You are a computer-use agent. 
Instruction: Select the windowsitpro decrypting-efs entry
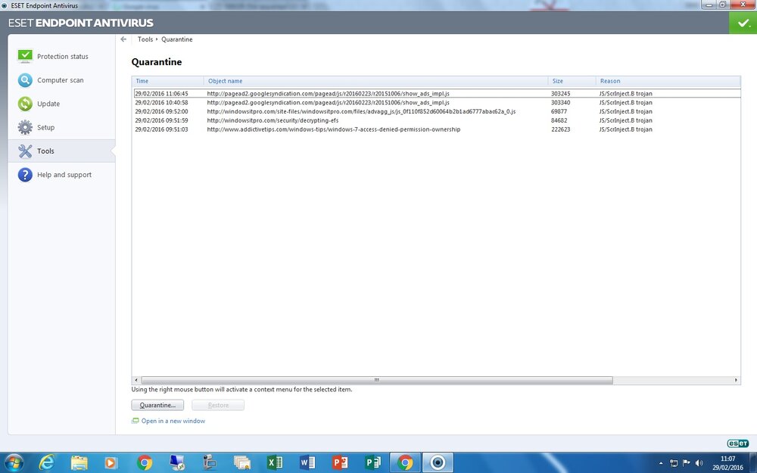tap(437, 120)
